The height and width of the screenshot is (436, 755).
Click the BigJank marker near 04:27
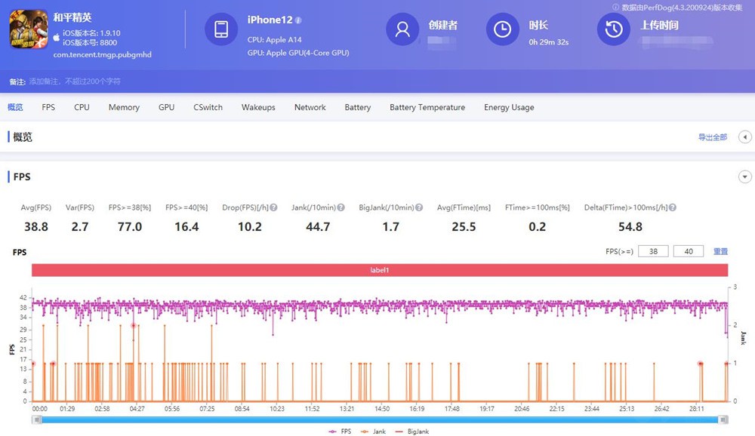(134, 326)
